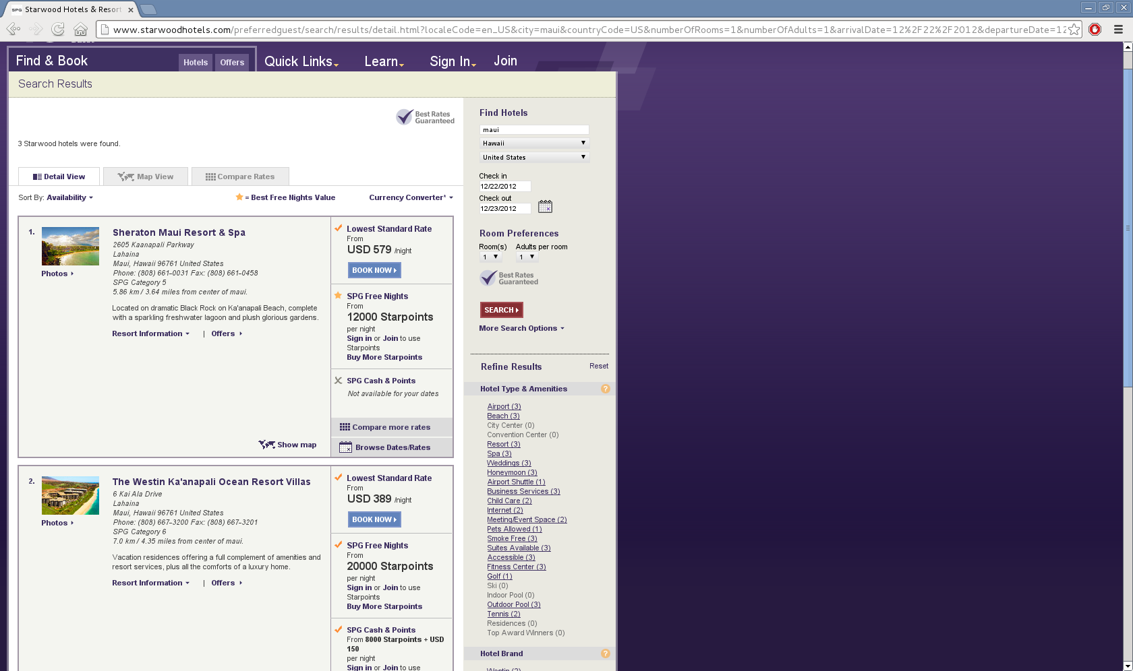Click the browser reload icon
This screenshot has height=671, width=1133.
click(58, 29)
